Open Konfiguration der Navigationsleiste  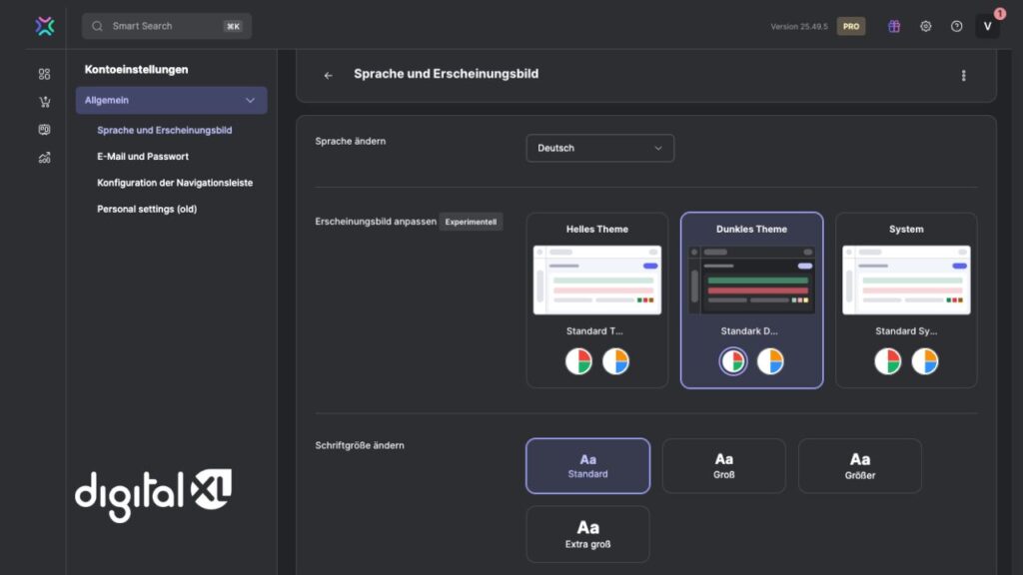pyautogui.click(x=175, y=183)
